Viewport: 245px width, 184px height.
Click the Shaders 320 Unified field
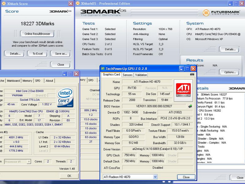tap(136, 125)
